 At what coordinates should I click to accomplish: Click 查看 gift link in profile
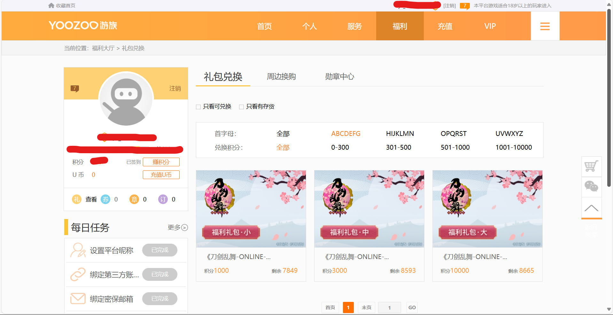coord(91,199)
